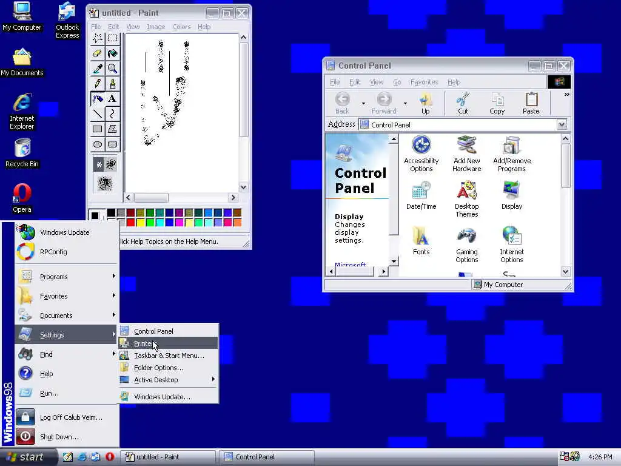Open Internet Options in Control Panel
Screen dimensions: 621x466
512,245
